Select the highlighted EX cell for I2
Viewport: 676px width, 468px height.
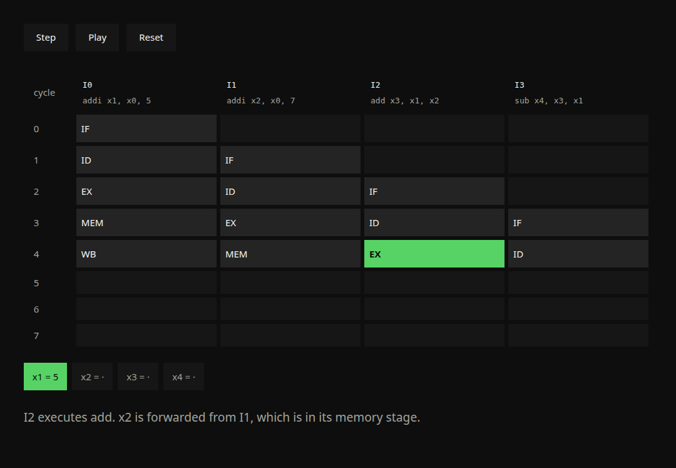[434, 254]
